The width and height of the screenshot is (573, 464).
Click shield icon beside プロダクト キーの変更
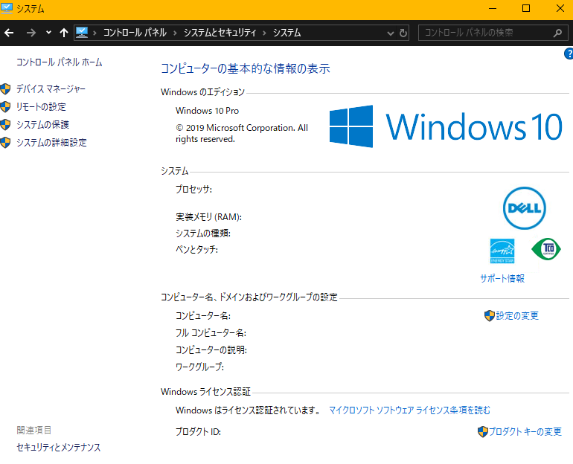click(483, 431)
